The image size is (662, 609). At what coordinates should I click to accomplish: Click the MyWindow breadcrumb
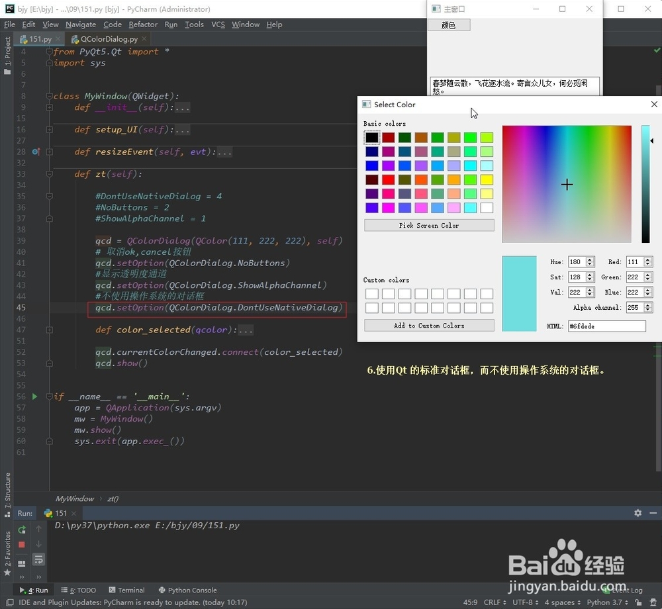click(x=75, y=498)
